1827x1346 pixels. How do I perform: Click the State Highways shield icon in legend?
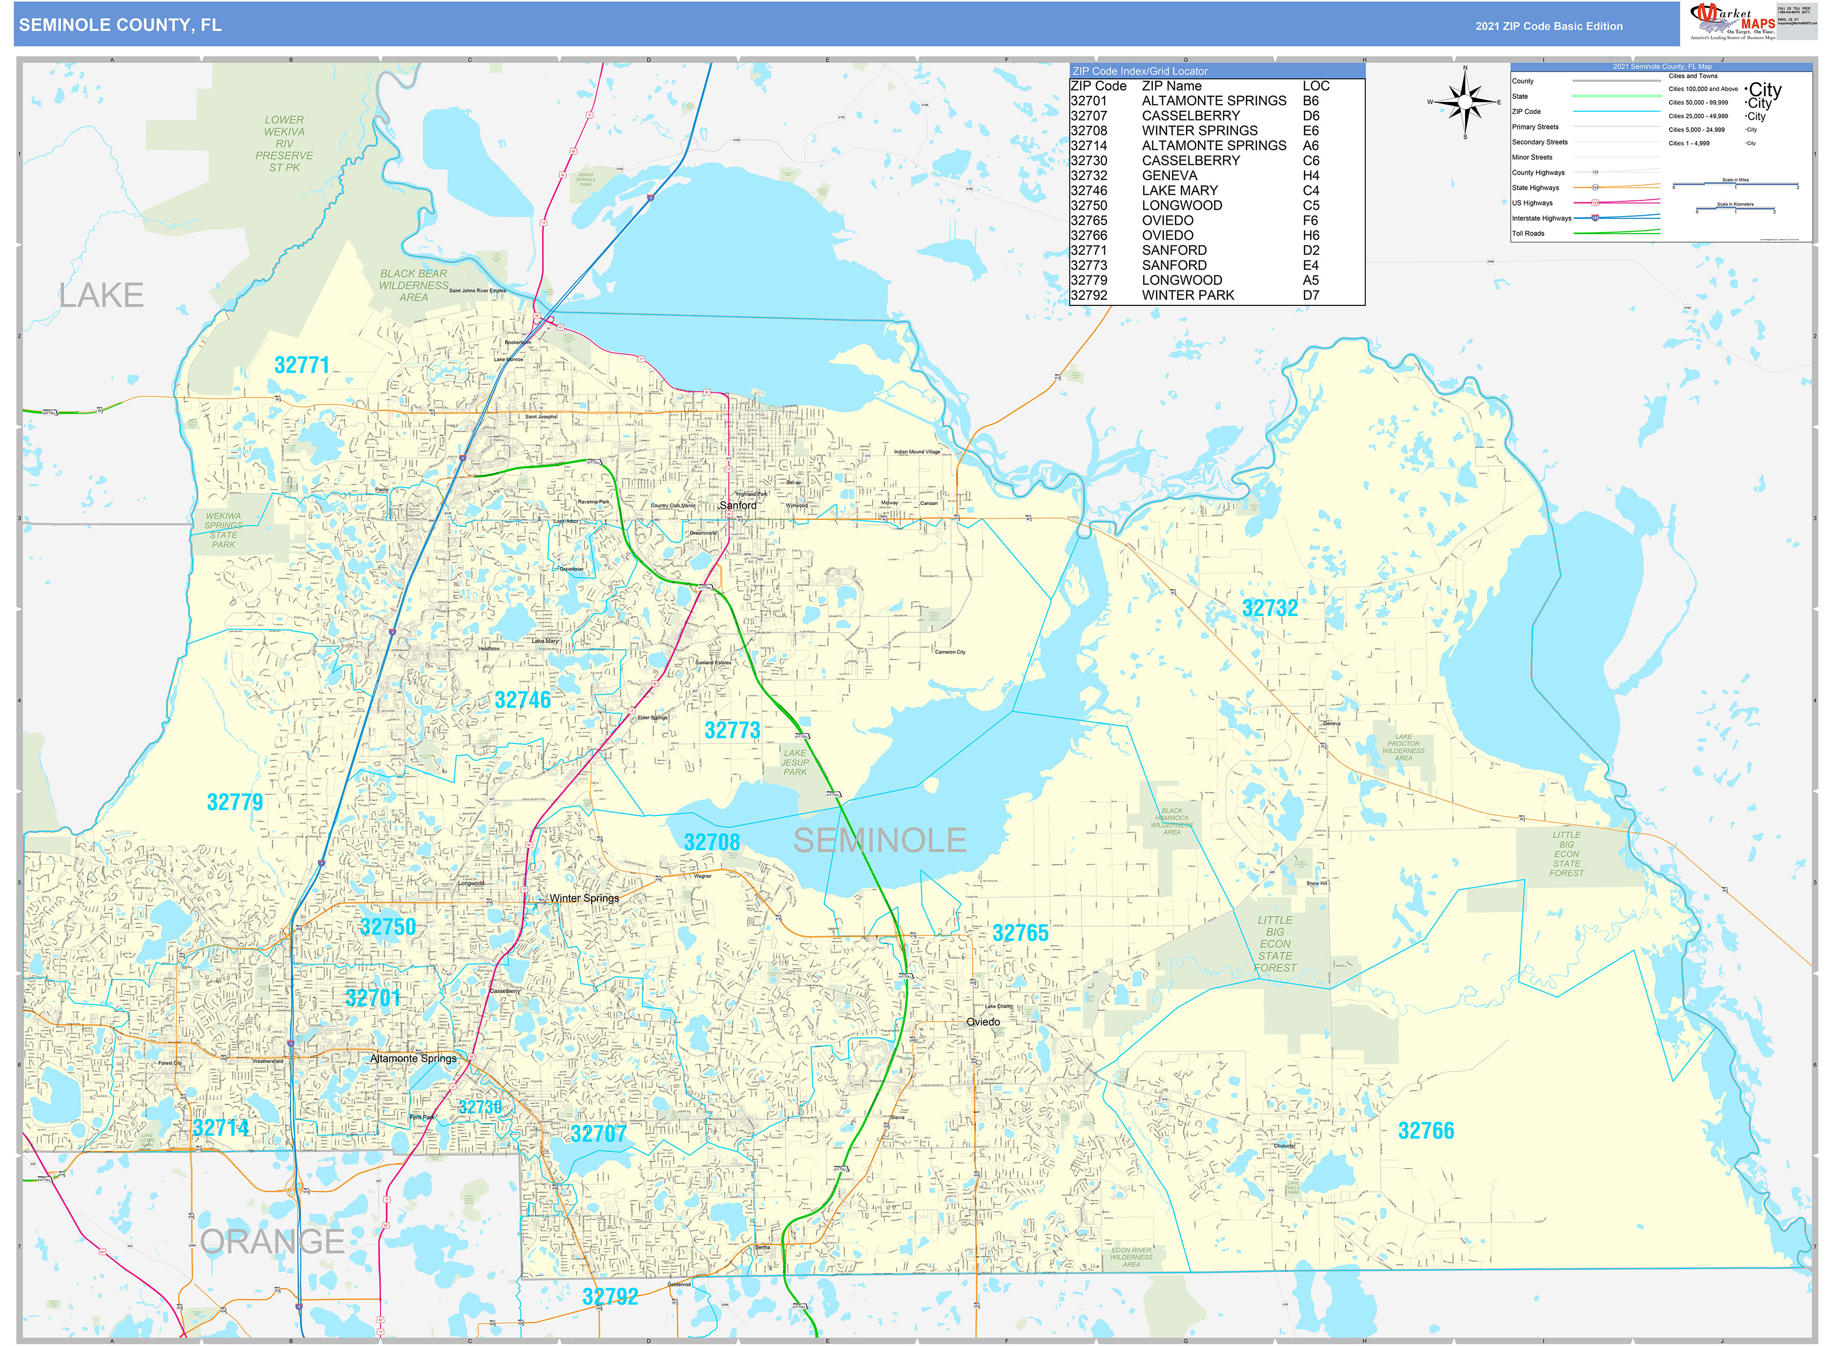(1596, 188)
